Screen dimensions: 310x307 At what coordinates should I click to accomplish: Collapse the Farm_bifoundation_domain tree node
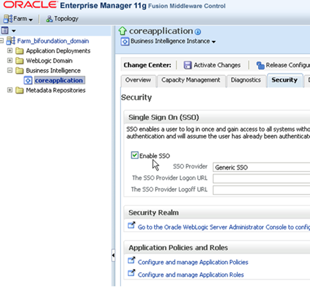coord(2,41)
